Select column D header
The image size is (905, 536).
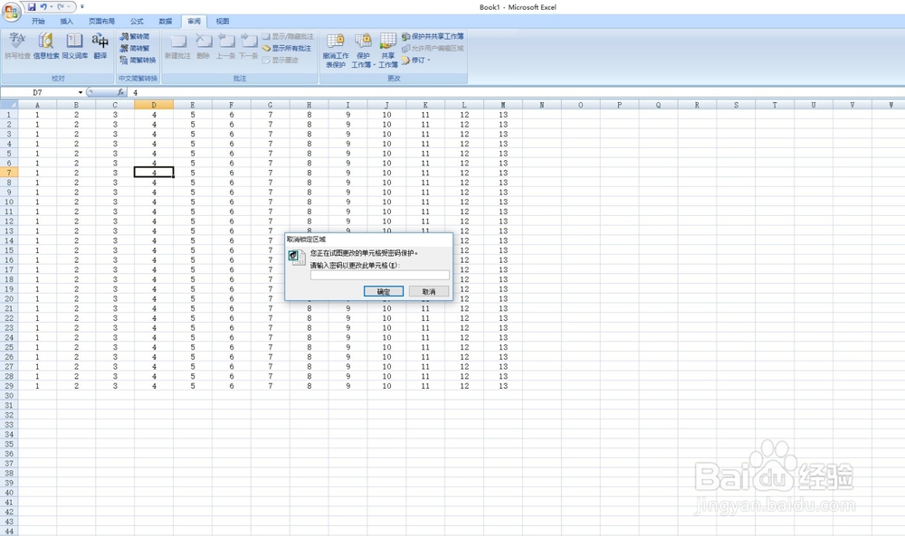point(154,105)
